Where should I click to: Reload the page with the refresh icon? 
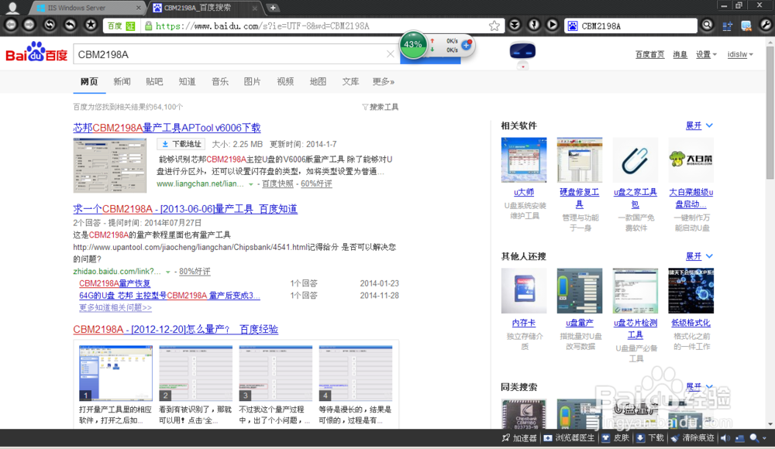pos(50,25)
